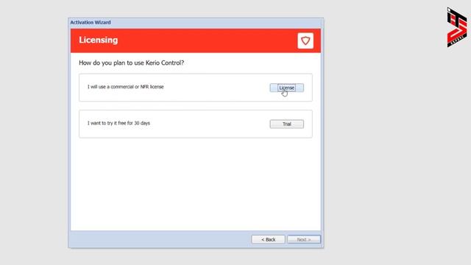
Task: Click the Kerio shield icon in header
Action: click(x=305, y=40)
